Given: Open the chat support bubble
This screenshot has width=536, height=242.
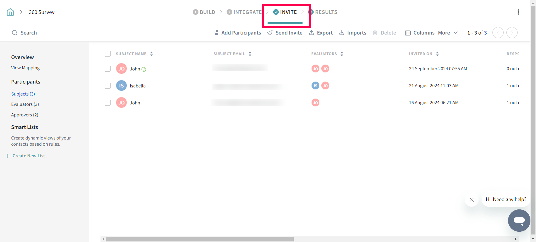Looking at the screenshot, I should point(519,220).
